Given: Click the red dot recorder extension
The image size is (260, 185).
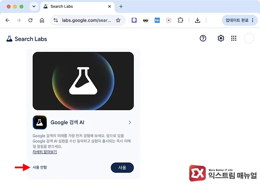Looking at the screenshot, I should [x=168, y=20].
